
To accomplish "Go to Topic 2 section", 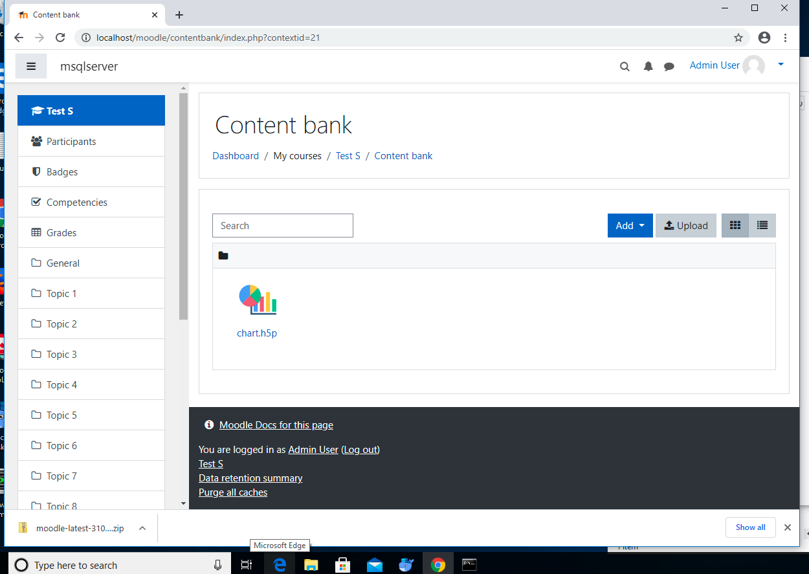I will point(91,324).
